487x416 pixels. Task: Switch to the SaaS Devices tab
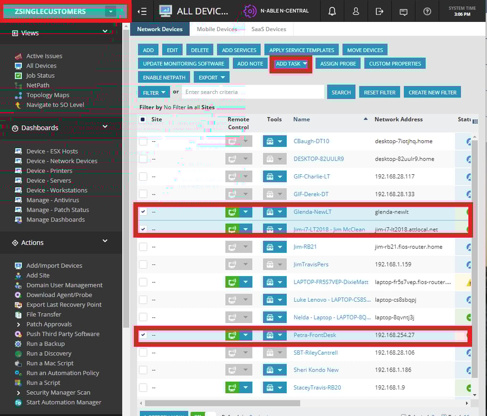click(x=269, y=29)
